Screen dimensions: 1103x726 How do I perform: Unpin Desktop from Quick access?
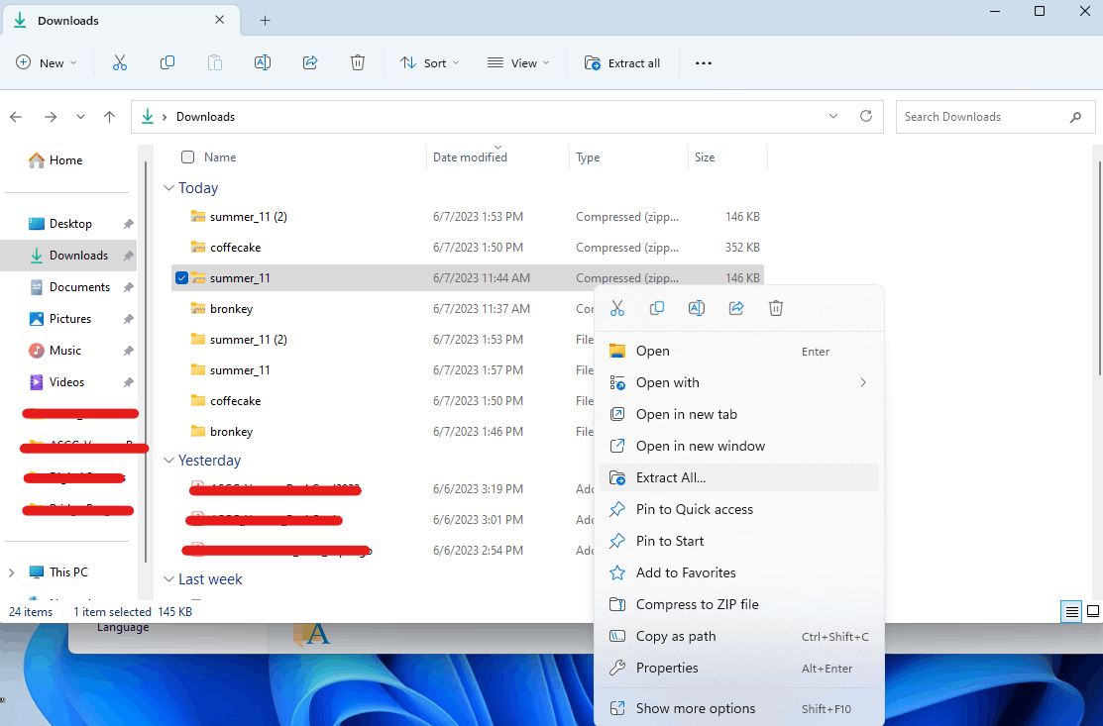tap(128, 224)
